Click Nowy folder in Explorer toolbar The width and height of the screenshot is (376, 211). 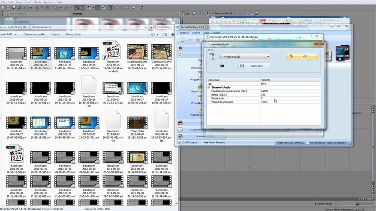[x=73, y=34]
